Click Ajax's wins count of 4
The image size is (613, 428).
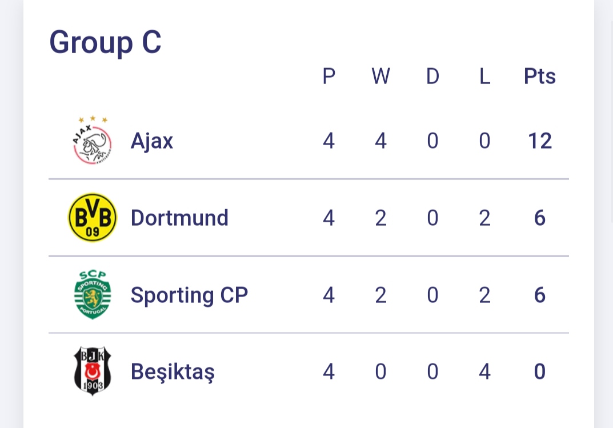click(380, 141)
